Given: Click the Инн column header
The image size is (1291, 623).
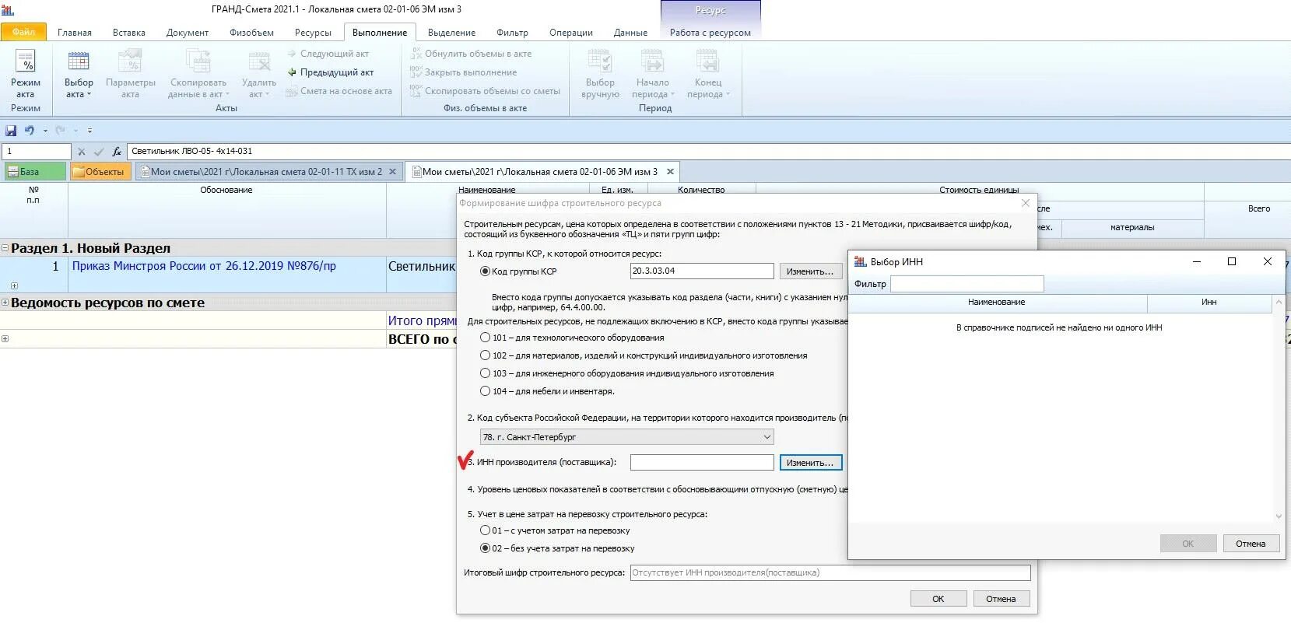Looking at the screenshot, I should pyautogui.click(x=1209, y=303).
